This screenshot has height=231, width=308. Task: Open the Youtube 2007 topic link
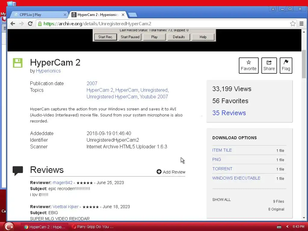tap(154, 97)
